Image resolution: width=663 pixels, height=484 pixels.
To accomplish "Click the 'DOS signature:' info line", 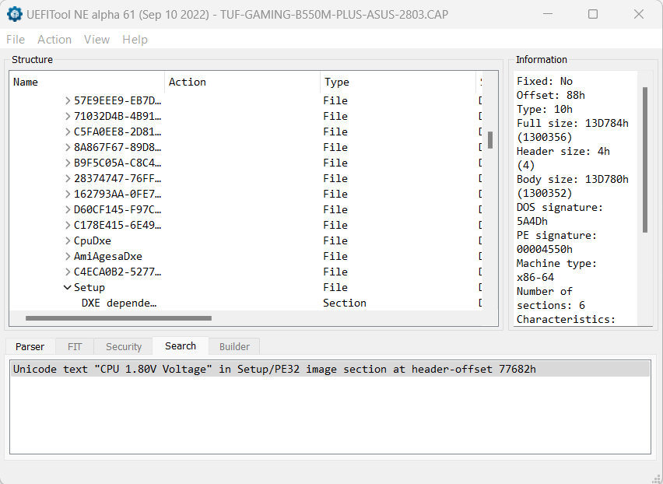I will coord(560,207).
